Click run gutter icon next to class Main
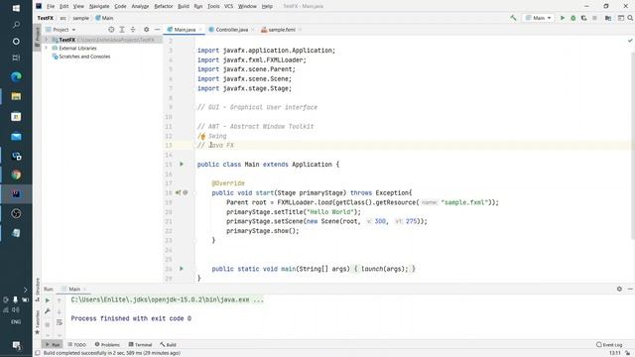Image resolution: width=635 pixels, height=357 pixels. tap(182, 165)
